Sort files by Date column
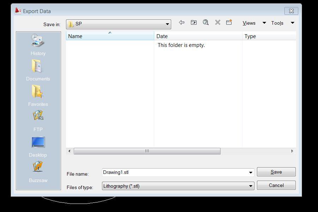This screenshot has height=212, width=318. [198, 36]
